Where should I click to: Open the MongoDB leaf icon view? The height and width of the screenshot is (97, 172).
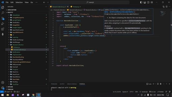click(3, 34)
